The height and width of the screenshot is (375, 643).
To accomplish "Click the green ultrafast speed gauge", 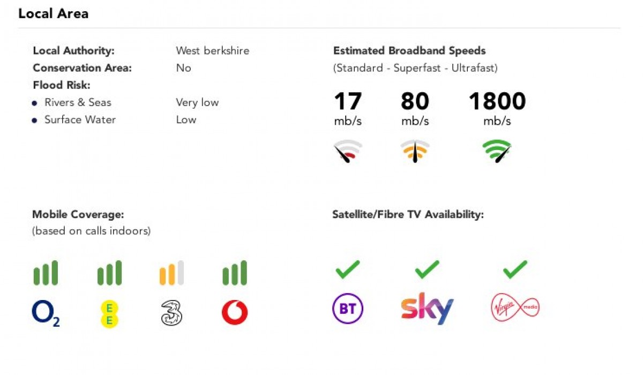I will 497,151.
